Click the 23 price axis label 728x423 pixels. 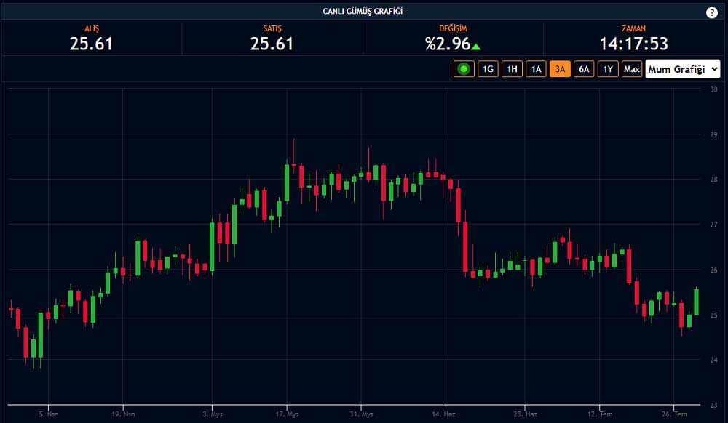coord(713,405)
